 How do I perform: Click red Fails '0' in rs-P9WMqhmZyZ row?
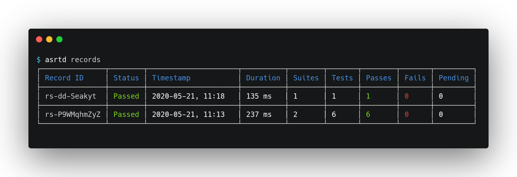[x=407, y=114]
